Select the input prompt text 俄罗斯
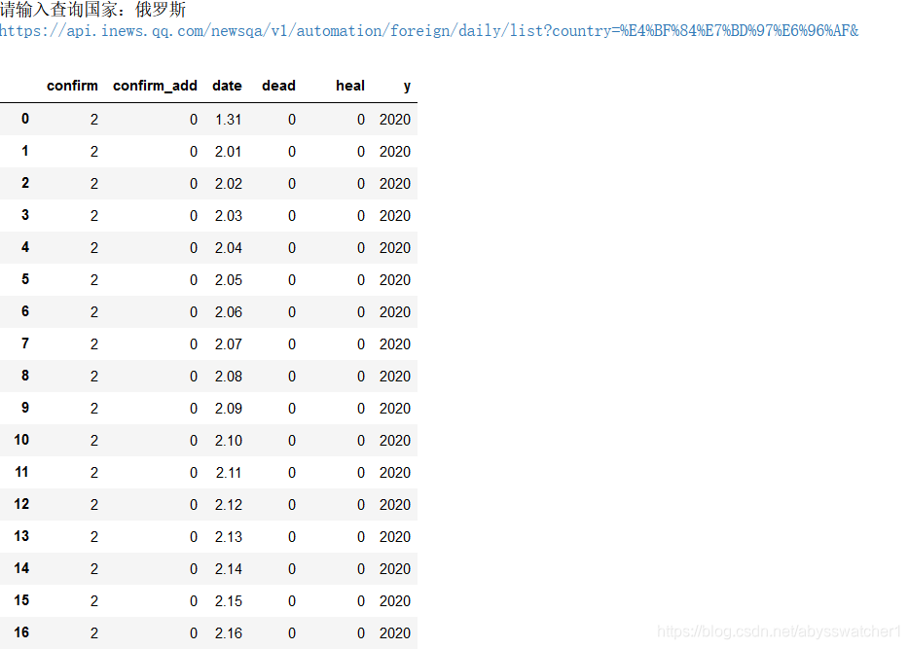The height and width of the screenshot is (649, 909). pyautogui.click(x=161, y=10)
